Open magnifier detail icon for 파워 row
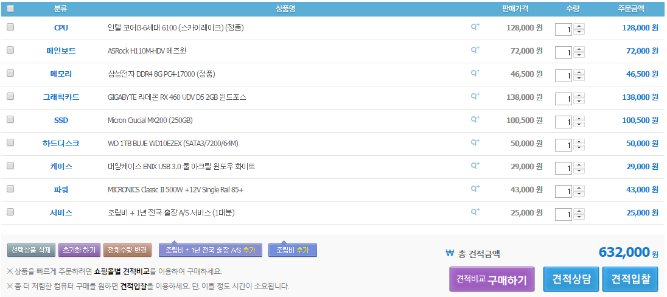Viewport: 667px width, 297px height. pos(475,189)
